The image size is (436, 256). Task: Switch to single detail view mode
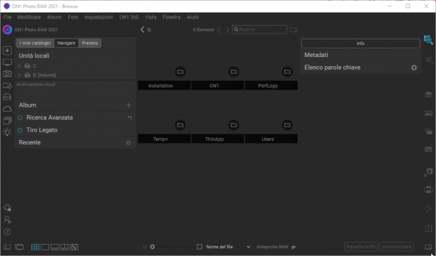click(x=45, y=247)
